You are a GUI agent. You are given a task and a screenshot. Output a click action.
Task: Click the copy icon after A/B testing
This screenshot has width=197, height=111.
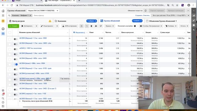pyautogui.click(x=81, y=26)
